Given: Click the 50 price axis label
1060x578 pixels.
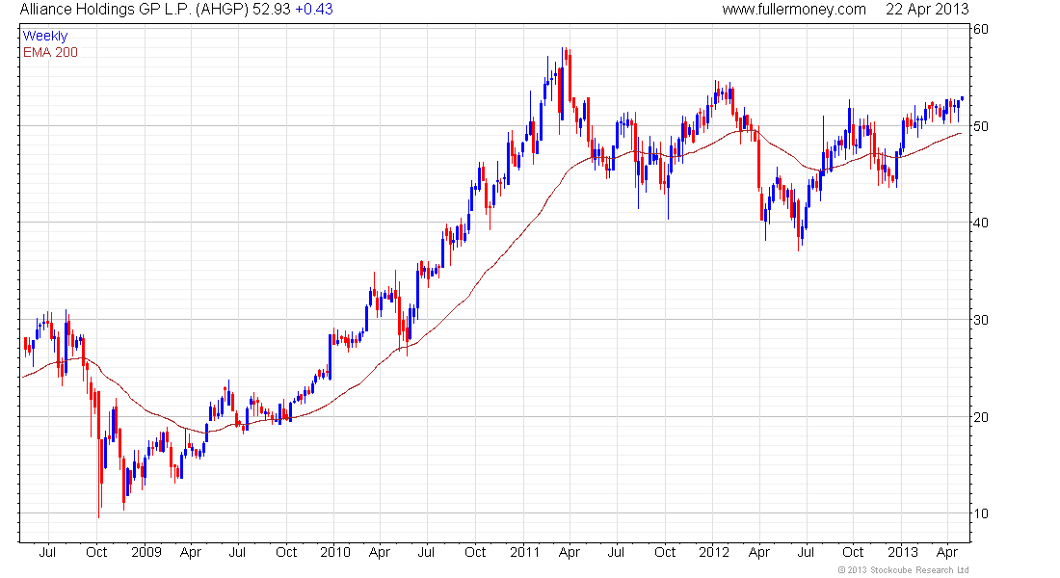Looking at the screenshot, I should tap(980, 126).
